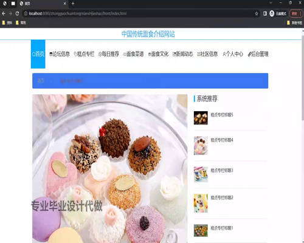Click the large pastry photo
The width and height of the screenshot is (304, 243).
click(x=109, y=169)
